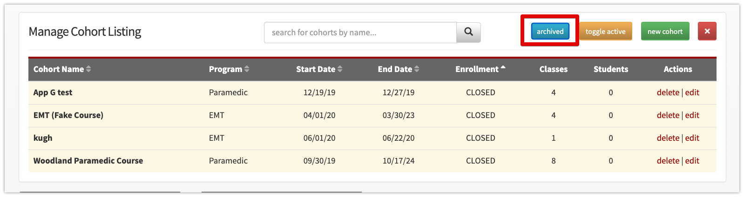Edit the EMT (Fake Course) cohort
The width and height of the screenshot is (744, 197).
(x=692, y=115)
